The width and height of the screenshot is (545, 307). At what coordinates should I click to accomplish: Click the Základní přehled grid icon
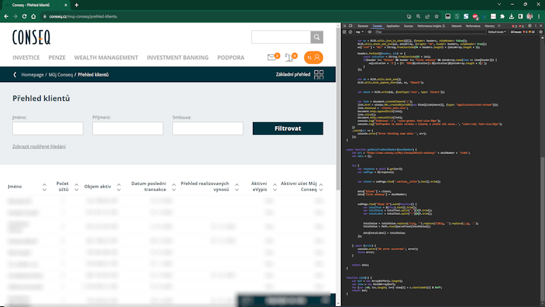[319, 75]
